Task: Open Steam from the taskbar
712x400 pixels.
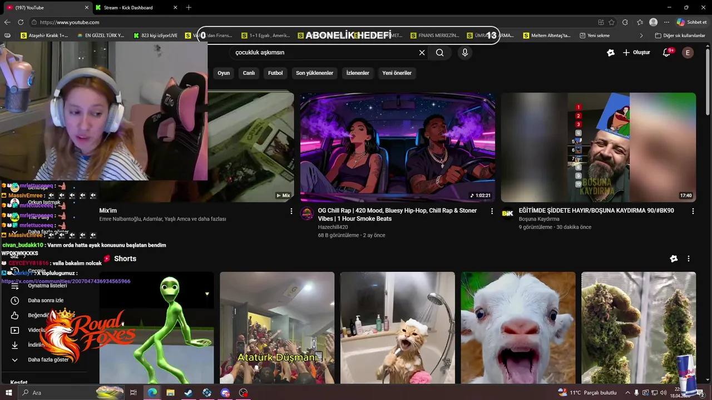Action: (x=189, y=393)
